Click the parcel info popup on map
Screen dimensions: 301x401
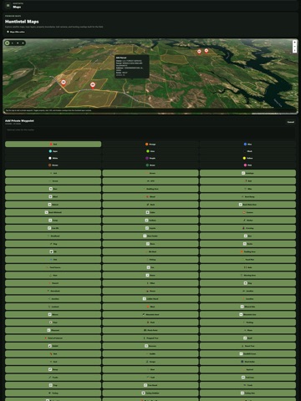132,66
